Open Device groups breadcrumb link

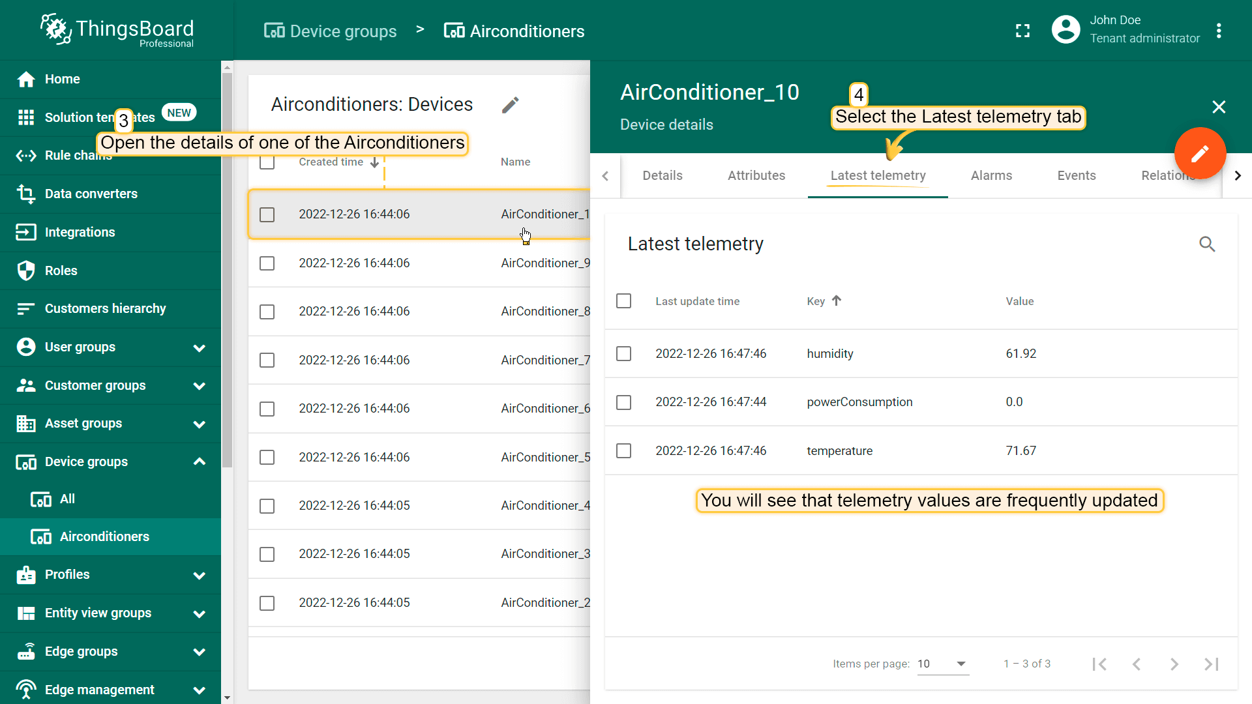330,31
